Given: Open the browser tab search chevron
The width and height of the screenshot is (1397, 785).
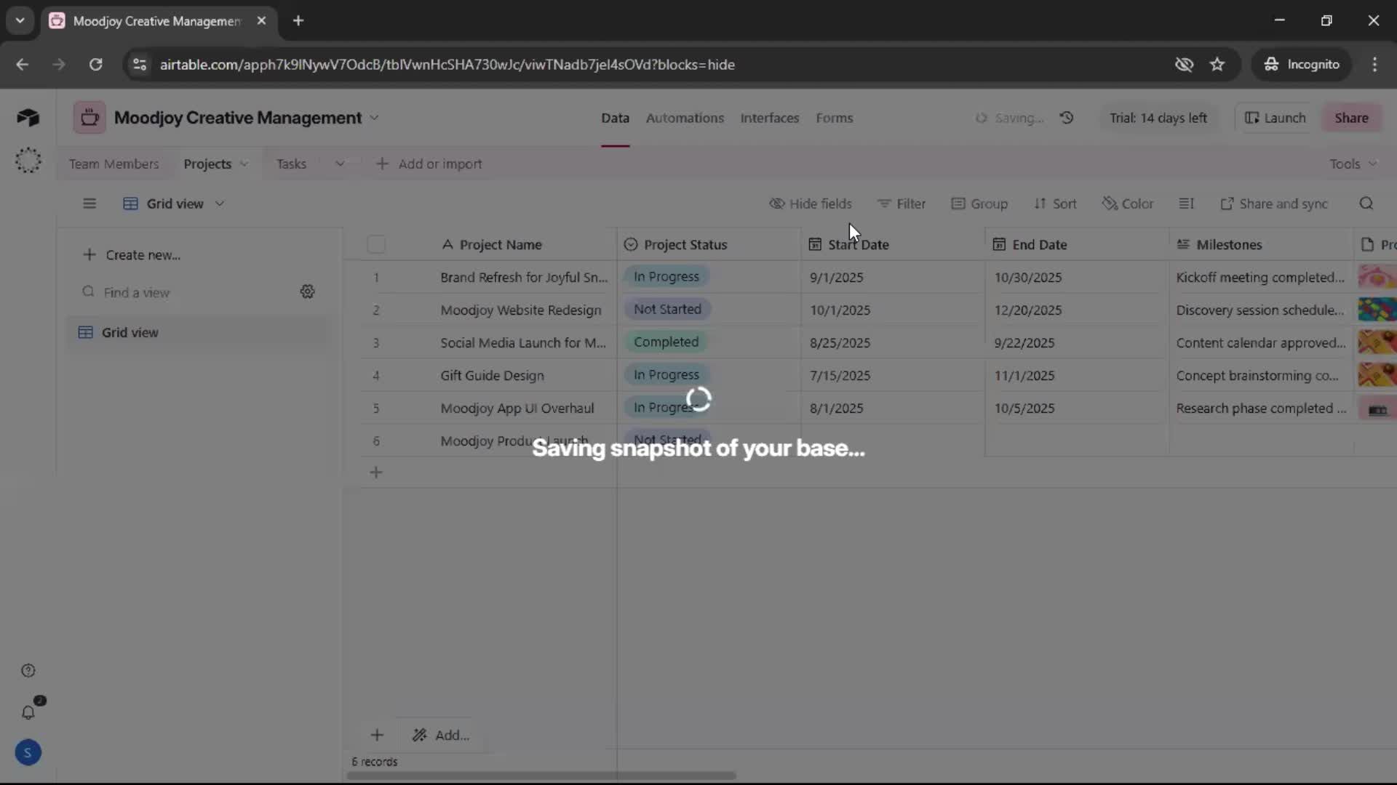Looking at the screenshot, I should [x=20, y=20].
